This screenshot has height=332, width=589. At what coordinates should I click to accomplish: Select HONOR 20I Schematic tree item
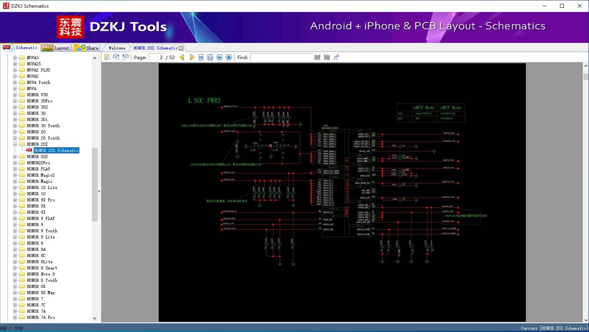(57, 150)
